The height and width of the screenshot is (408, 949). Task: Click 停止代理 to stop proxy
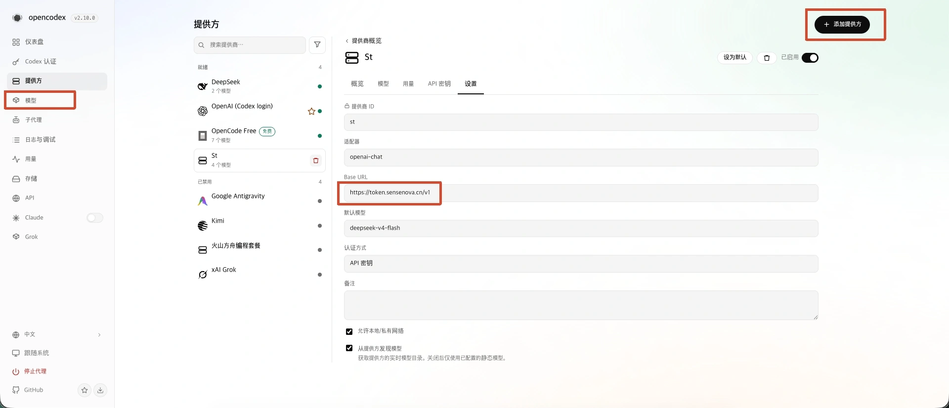tap(57, 371)
